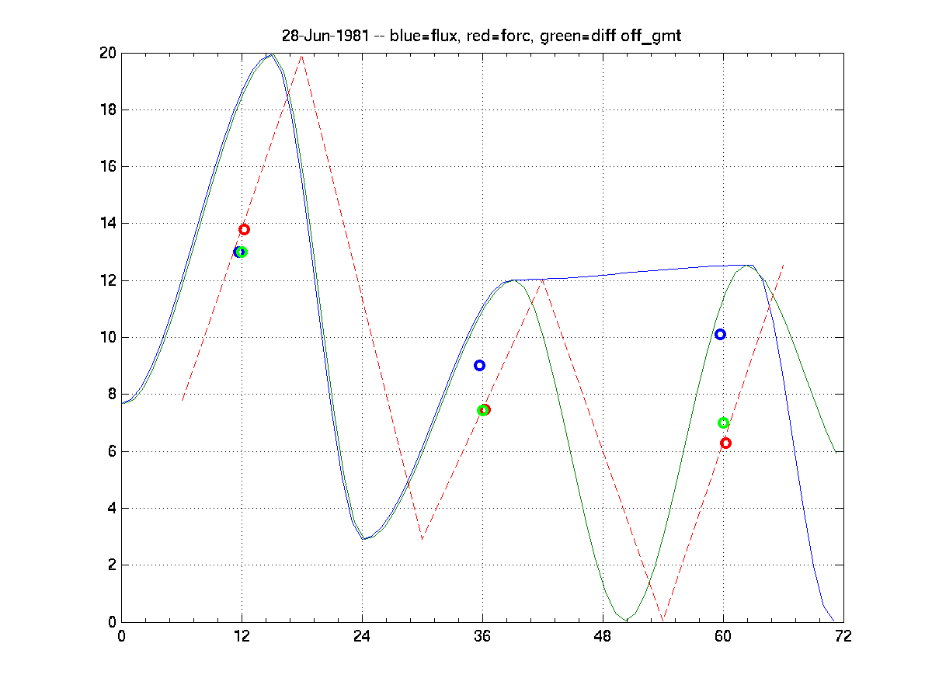This screenshot has height=699, width=932.
Task: Select the red dashed line peak near x=42
Action: [543, 280]
